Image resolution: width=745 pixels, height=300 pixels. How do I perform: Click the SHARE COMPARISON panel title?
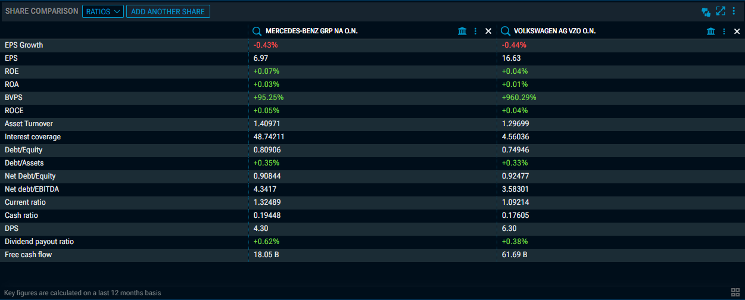(x=42, y=11)
